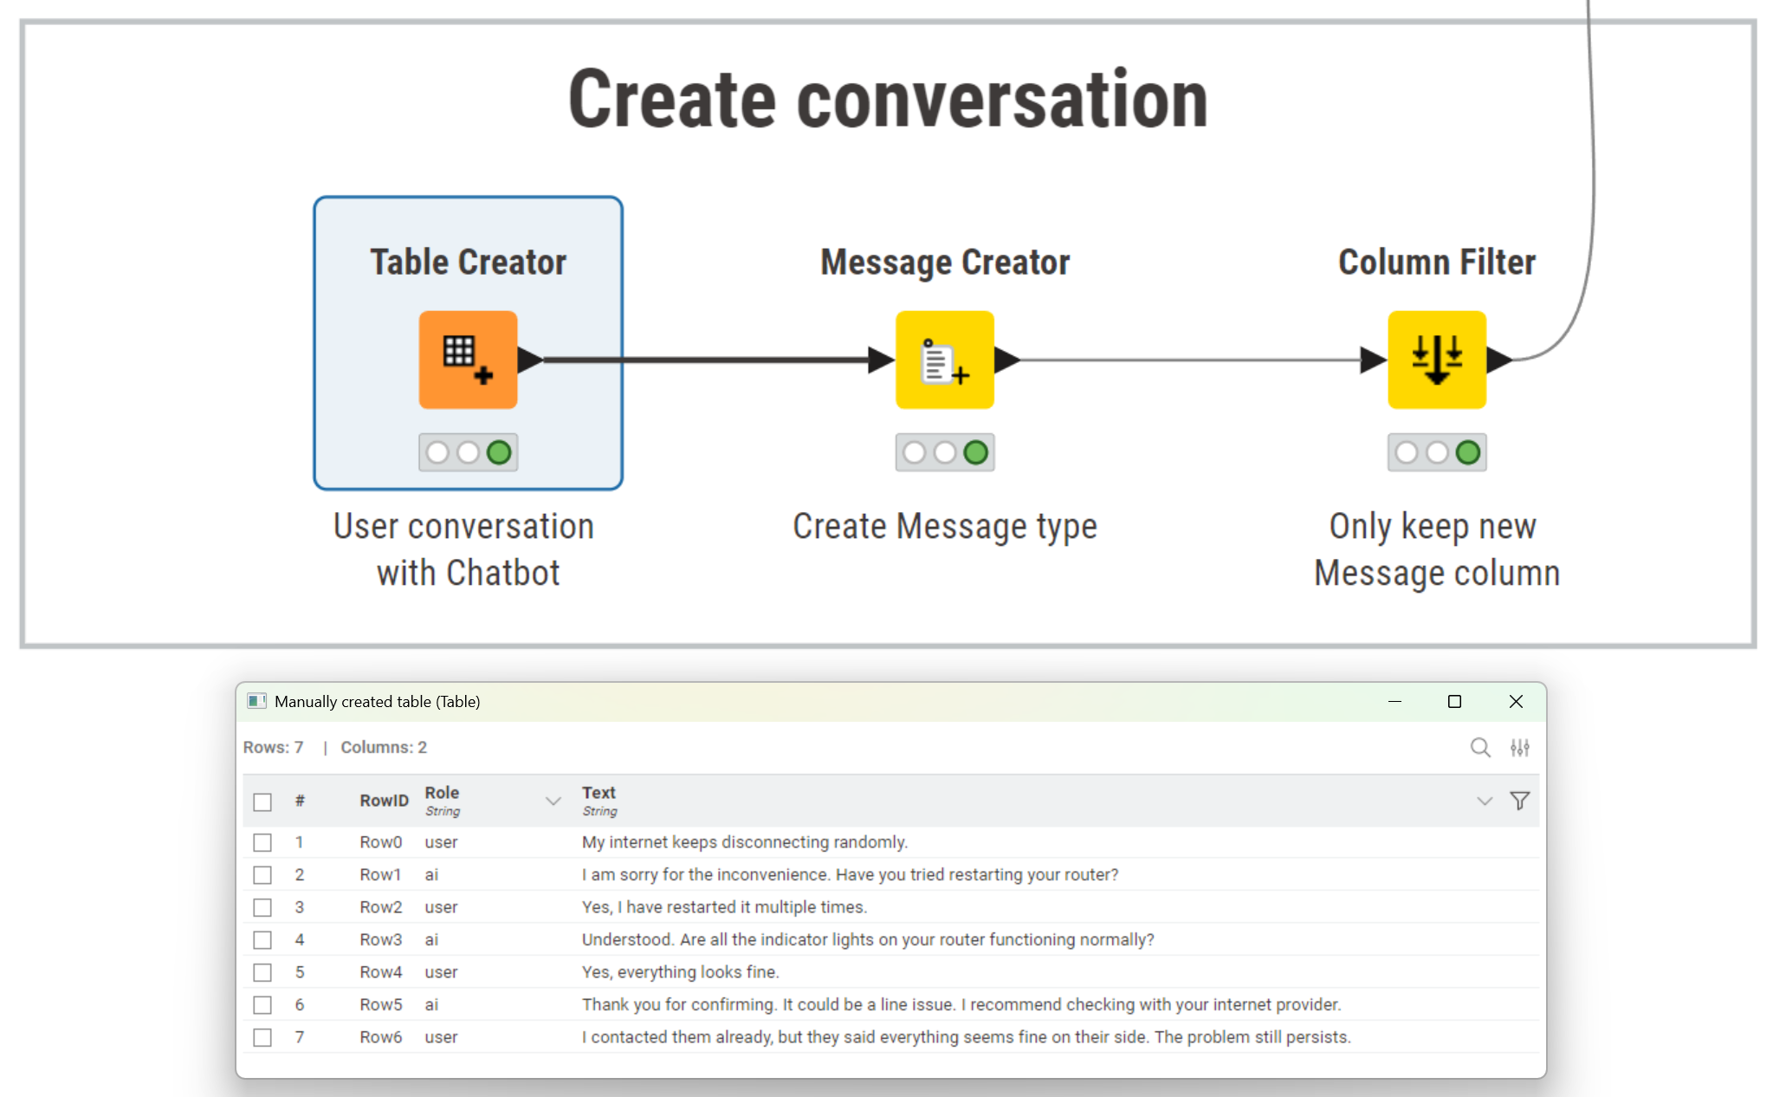Image resolution: width=1773 pixels, height=1097 pixels.
Task: Click the RowID column header
Action: (x=384, y=801)
